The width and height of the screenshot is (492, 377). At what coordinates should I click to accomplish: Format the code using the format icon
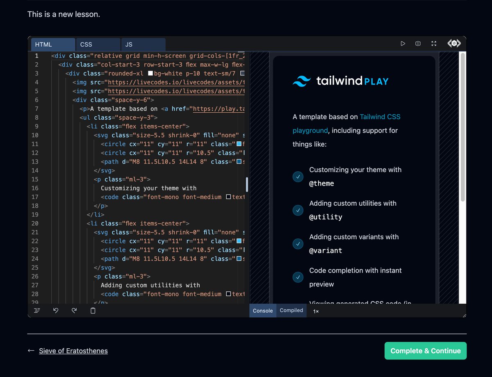(x=37, y=310)
